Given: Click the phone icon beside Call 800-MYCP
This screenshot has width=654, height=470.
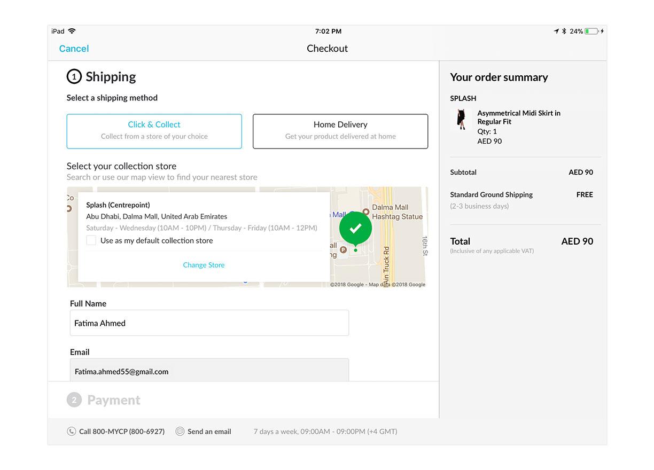Looking at the screenshot, I should point(72,431).
